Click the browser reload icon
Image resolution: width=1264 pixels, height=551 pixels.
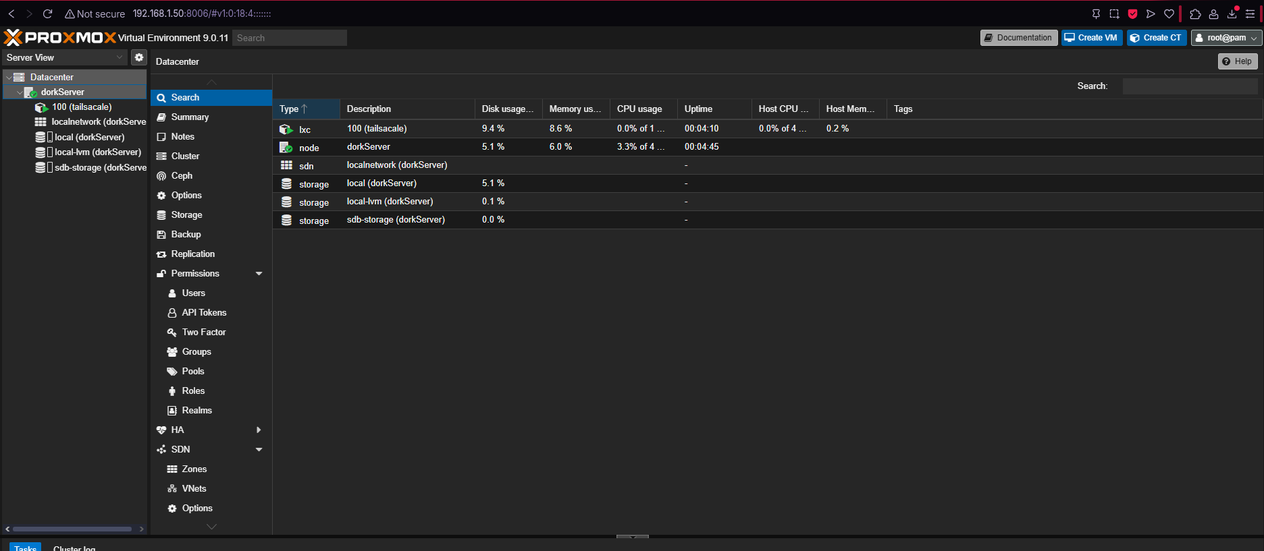click(x=47, y=13)
